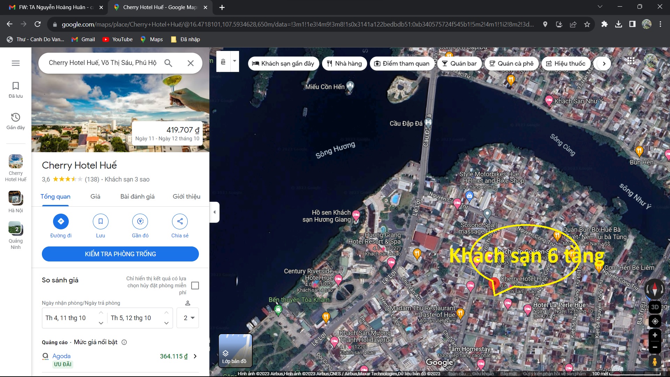The width and height of the screenshot is (670, 377).
Task: Open the Google account avatar on the map
Action: 650,61
